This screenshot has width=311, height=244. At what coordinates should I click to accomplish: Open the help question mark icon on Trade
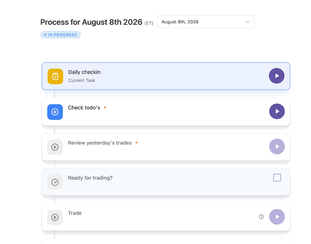pos(261,217)
